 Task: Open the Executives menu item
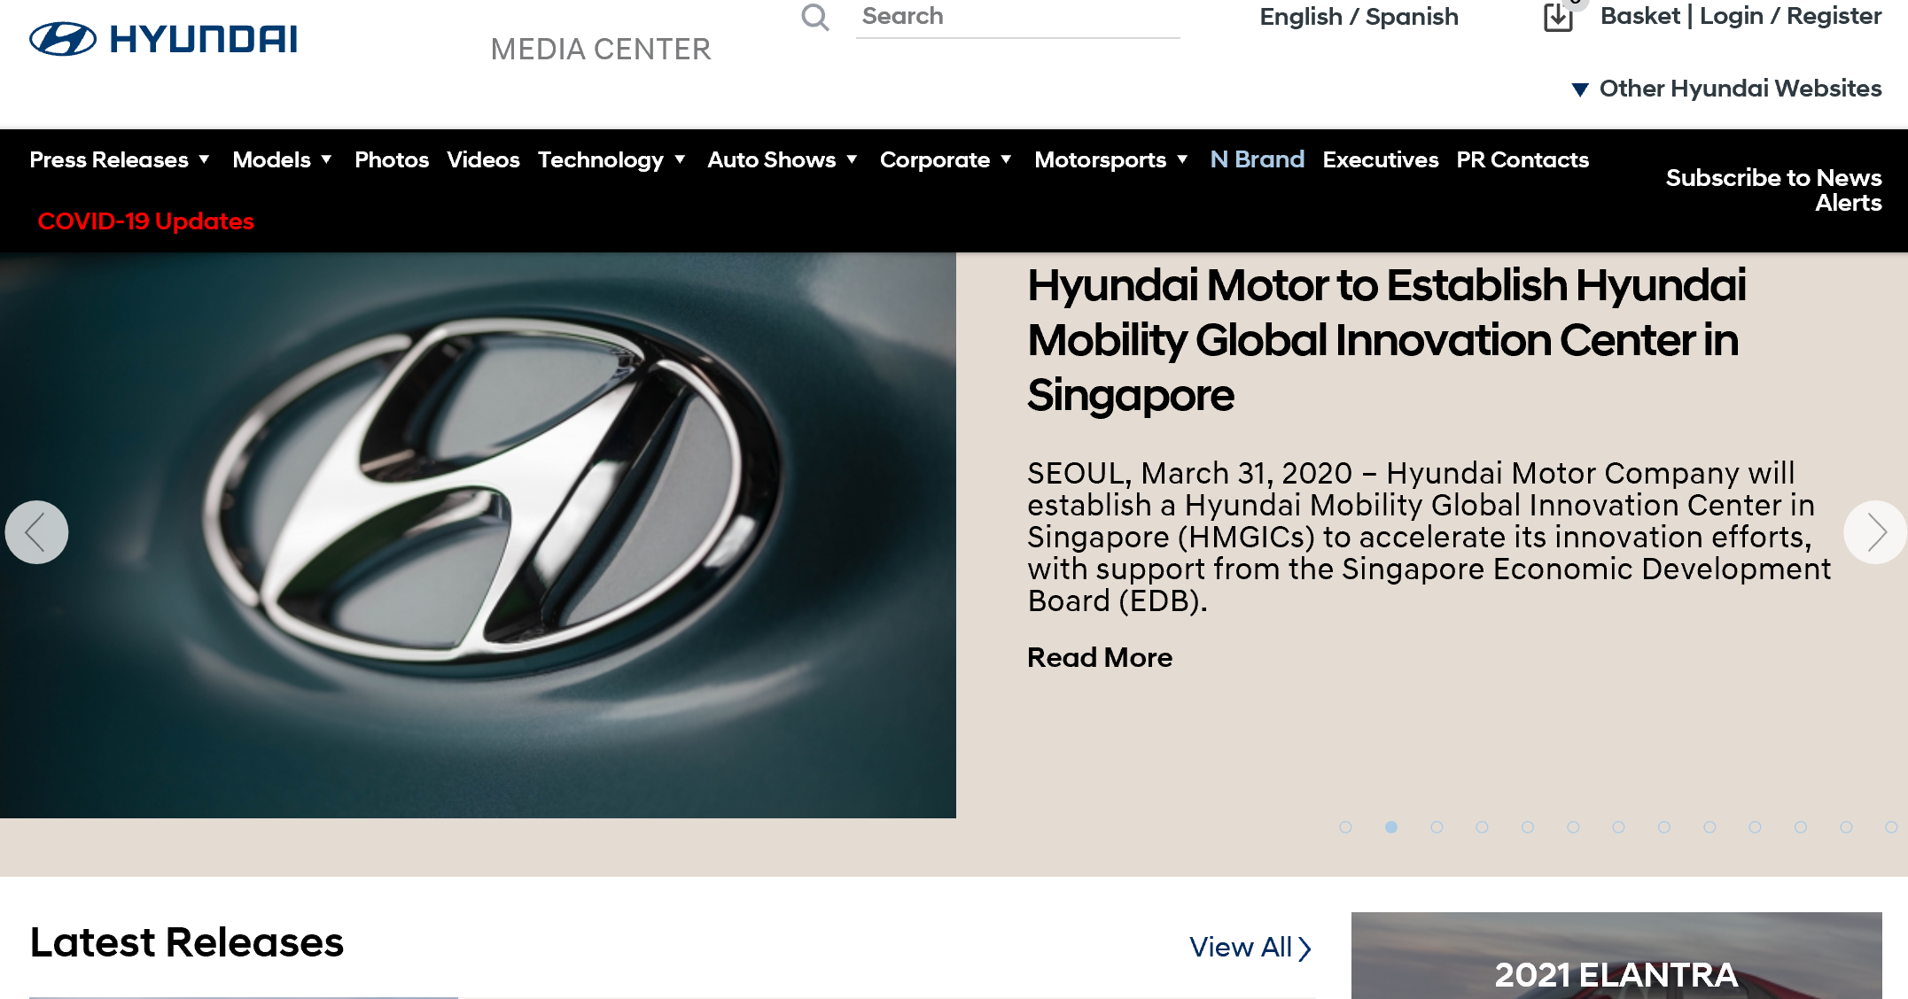pyautogui.click(x=1380, y=159)
